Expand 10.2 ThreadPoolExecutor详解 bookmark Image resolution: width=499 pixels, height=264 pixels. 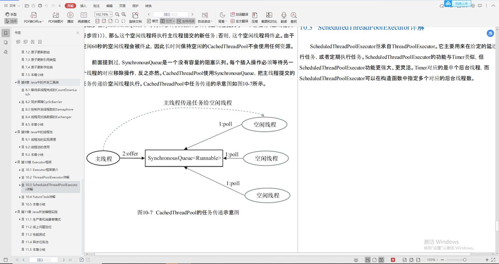click(20, 178)
